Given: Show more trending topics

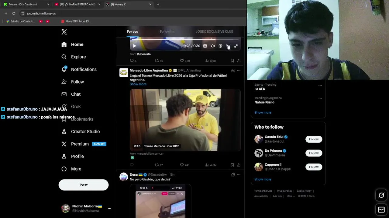Looking at the screenshot, I should [x=263, y=112].
